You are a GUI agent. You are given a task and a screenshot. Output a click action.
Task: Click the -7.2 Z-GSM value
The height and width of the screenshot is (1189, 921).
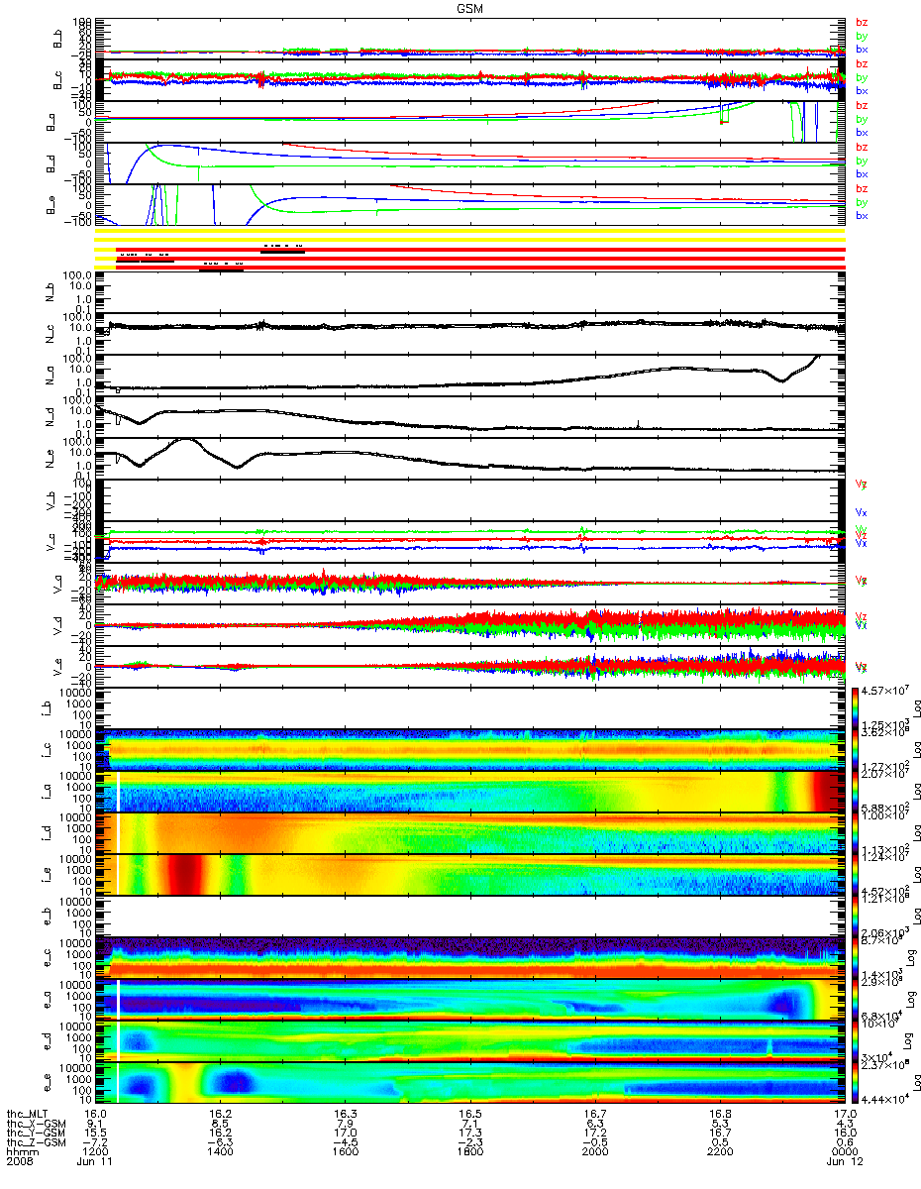pos(95,1144)
